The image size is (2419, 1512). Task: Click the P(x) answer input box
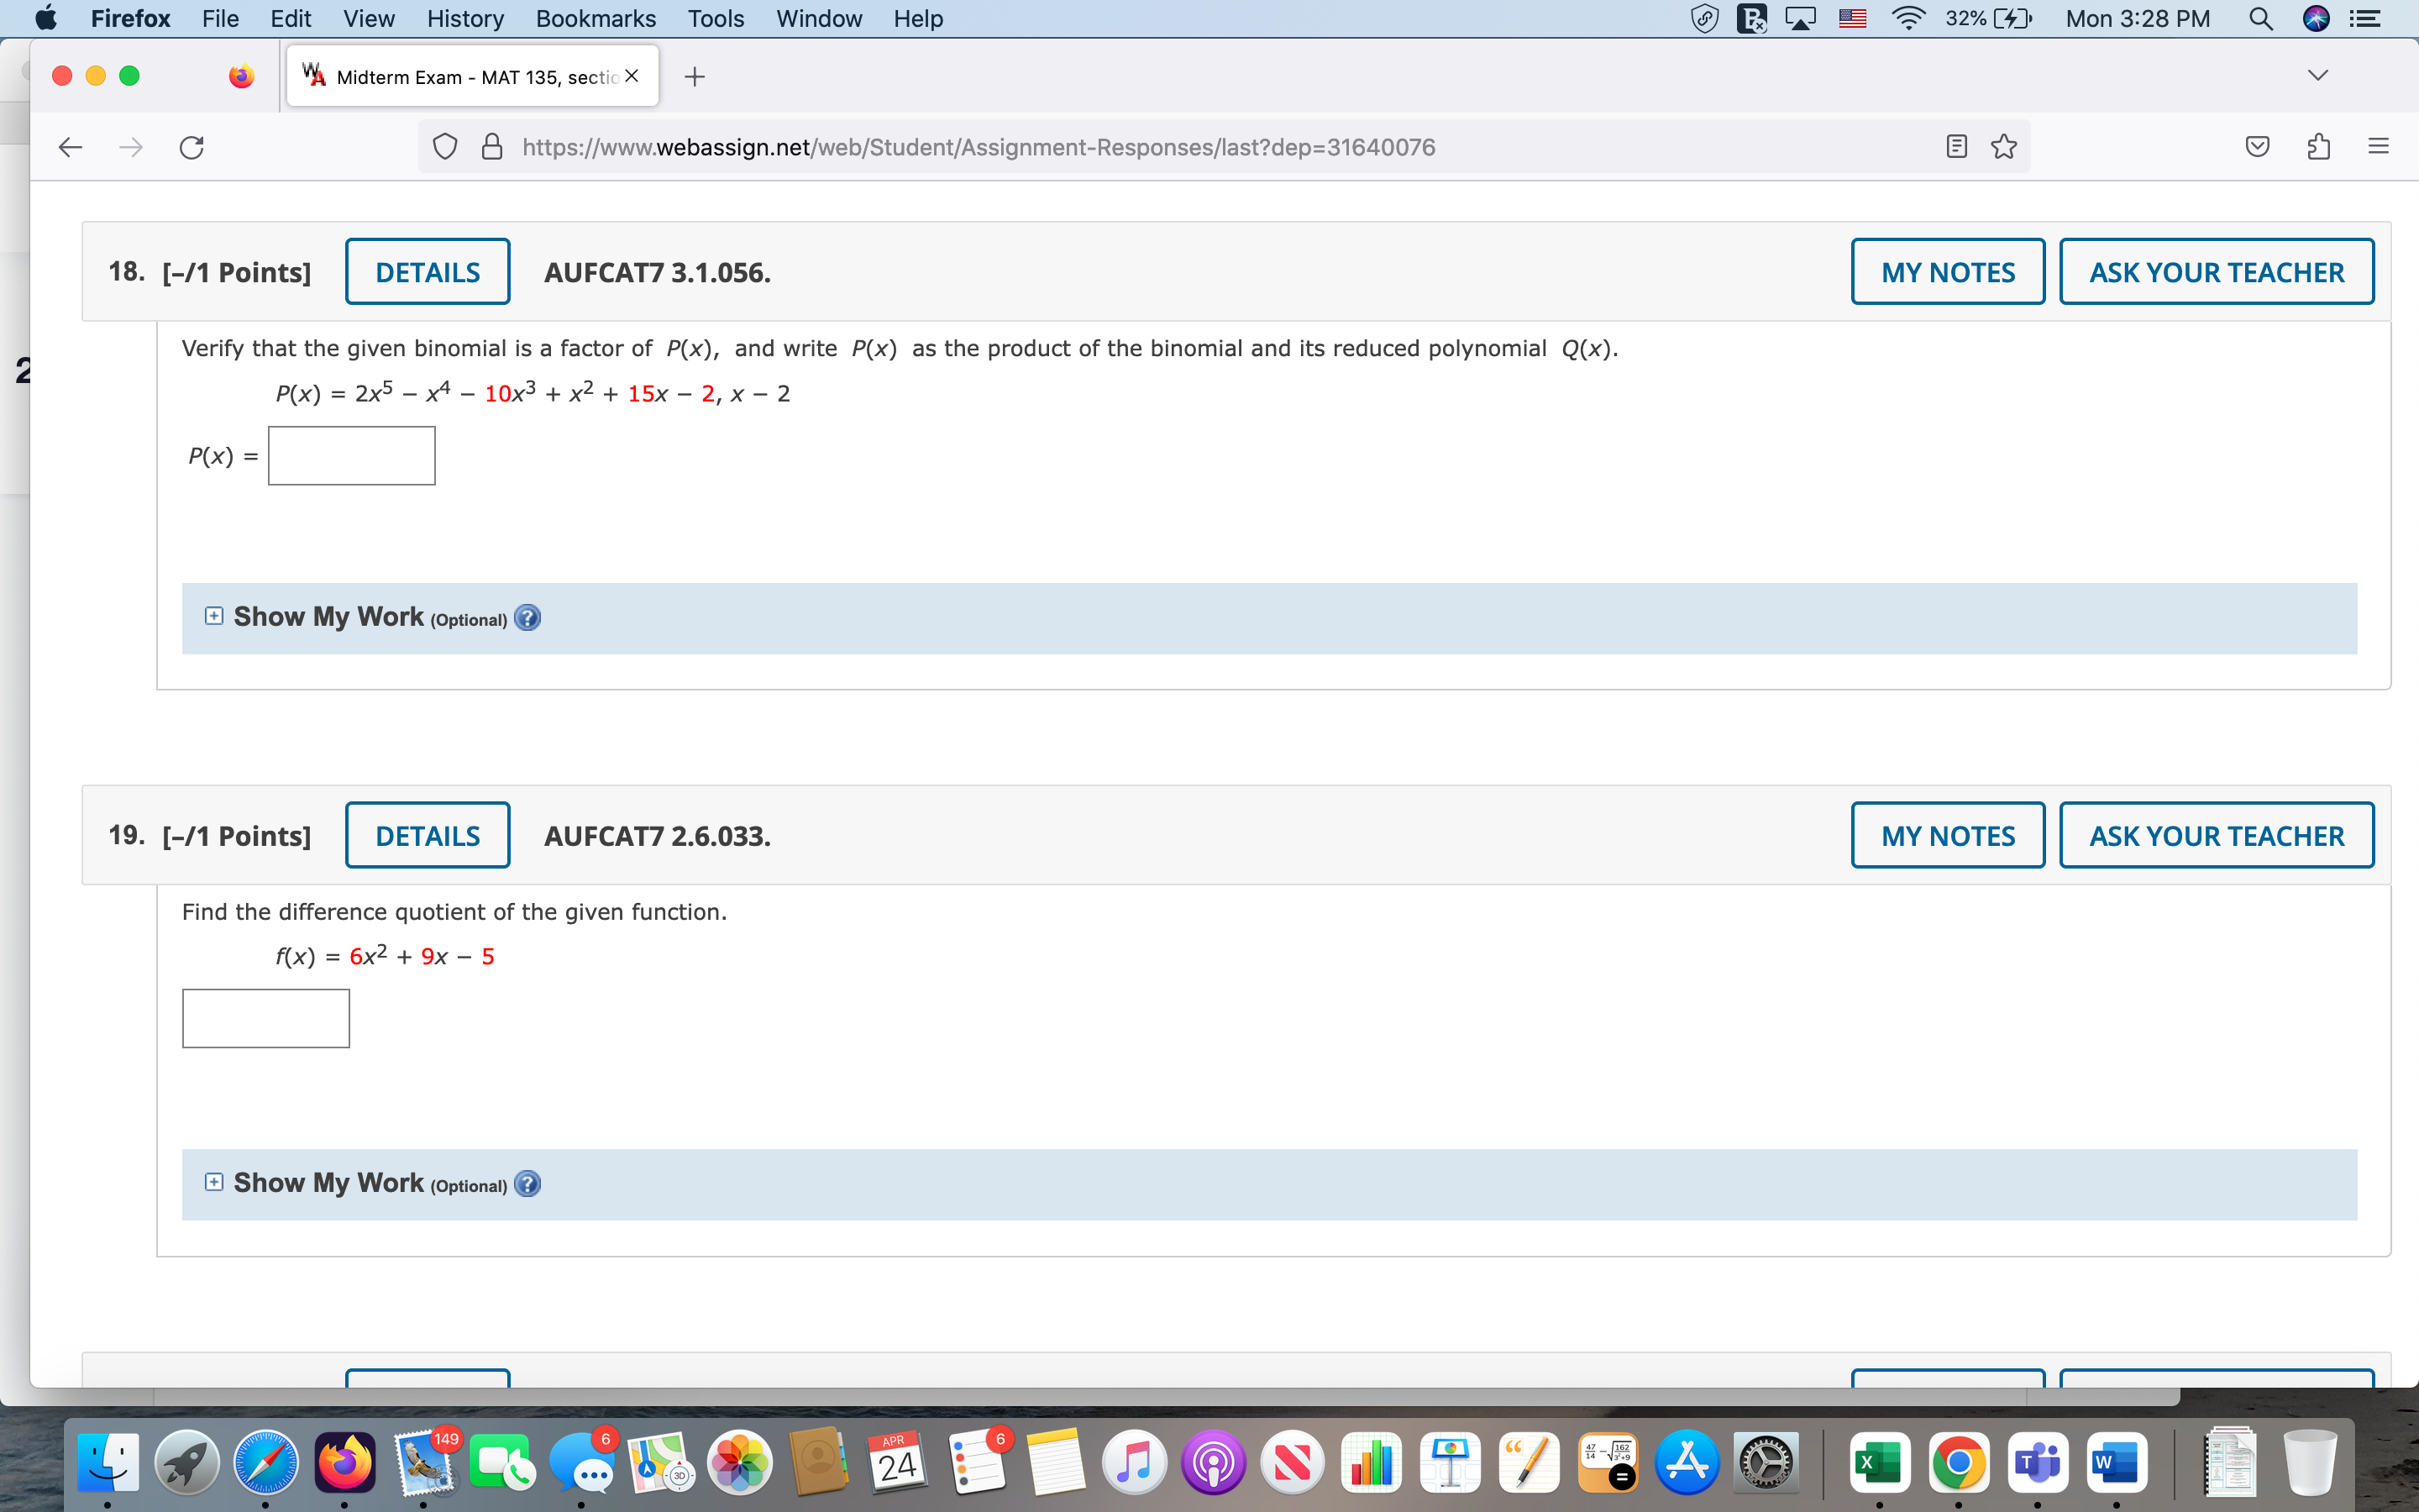point(351,455)
